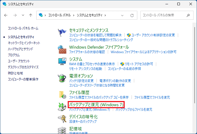Open ハードウェアとサウンド in sidebar
The width and height of the screenshot is (197, 134).
click(x=20, y=49)
